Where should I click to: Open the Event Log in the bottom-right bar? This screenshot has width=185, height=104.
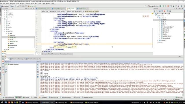(x=179, y=97)
